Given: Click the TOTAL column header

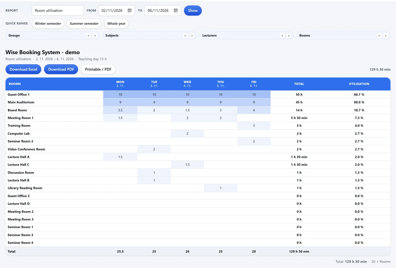Looking at the screenshot, I should pos(299,84).
